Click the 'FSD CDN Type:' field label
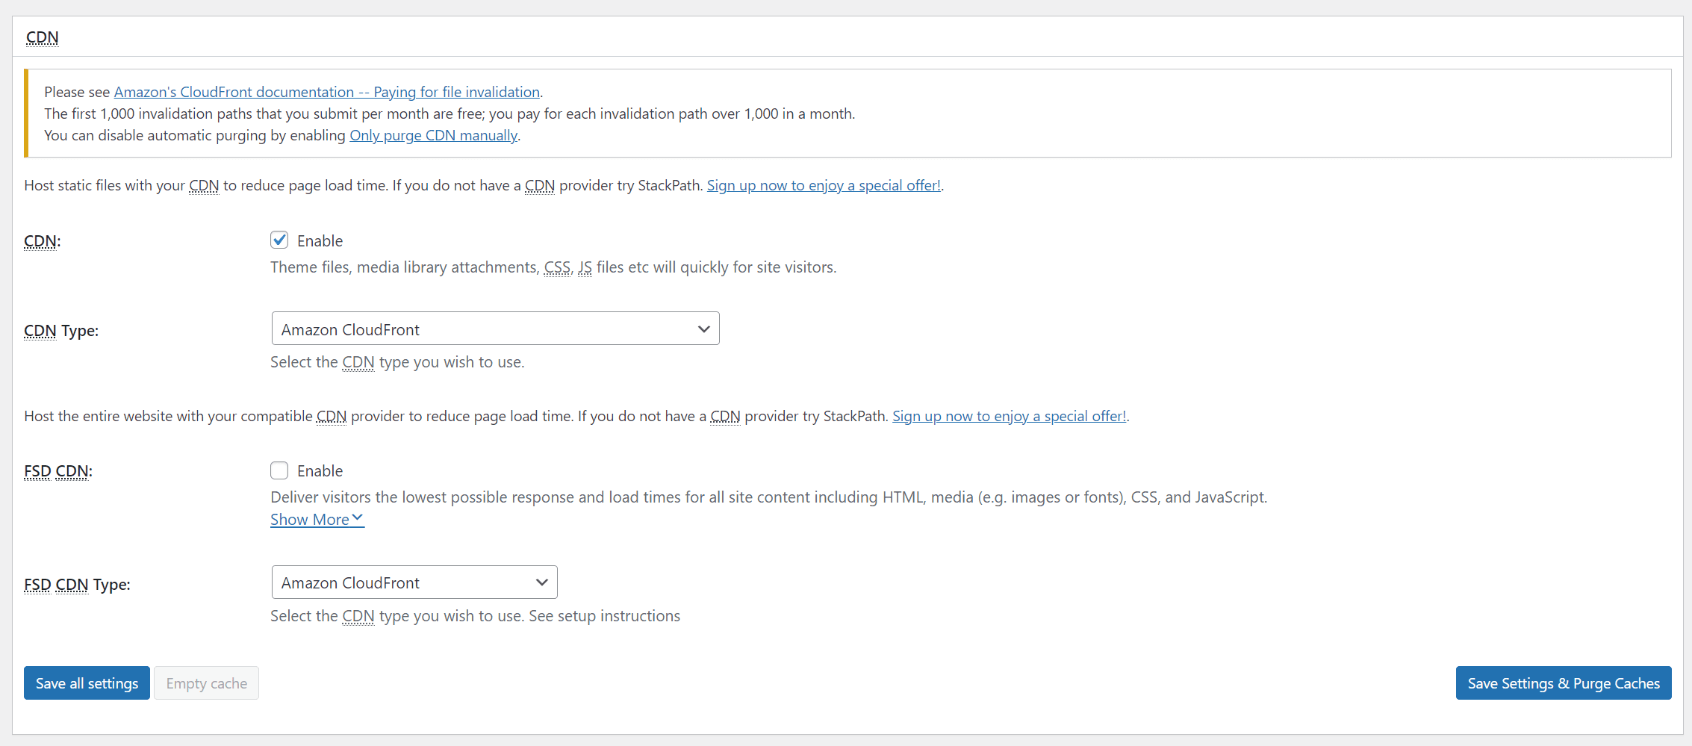 pos(77,585)
